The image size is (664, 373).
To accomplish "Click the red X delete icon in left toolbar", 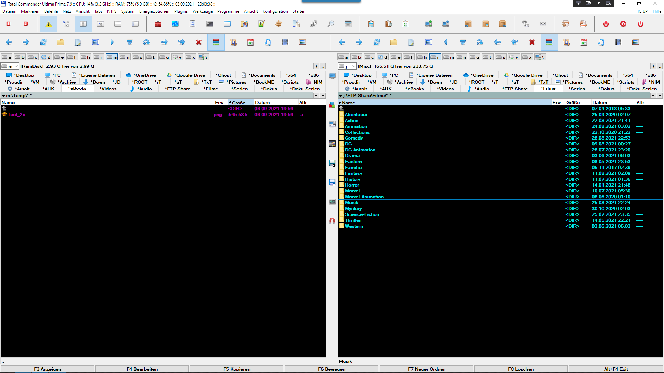I will [x=199, y=42].
